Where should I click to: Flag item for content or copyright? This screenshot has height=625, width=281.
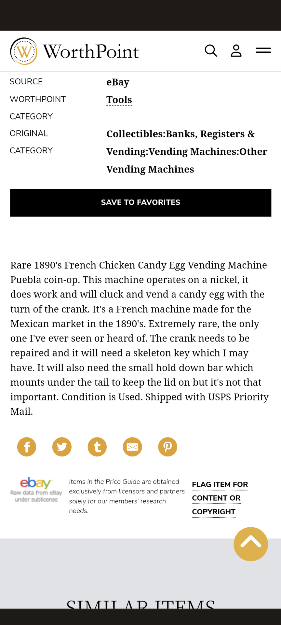point(220,498)
